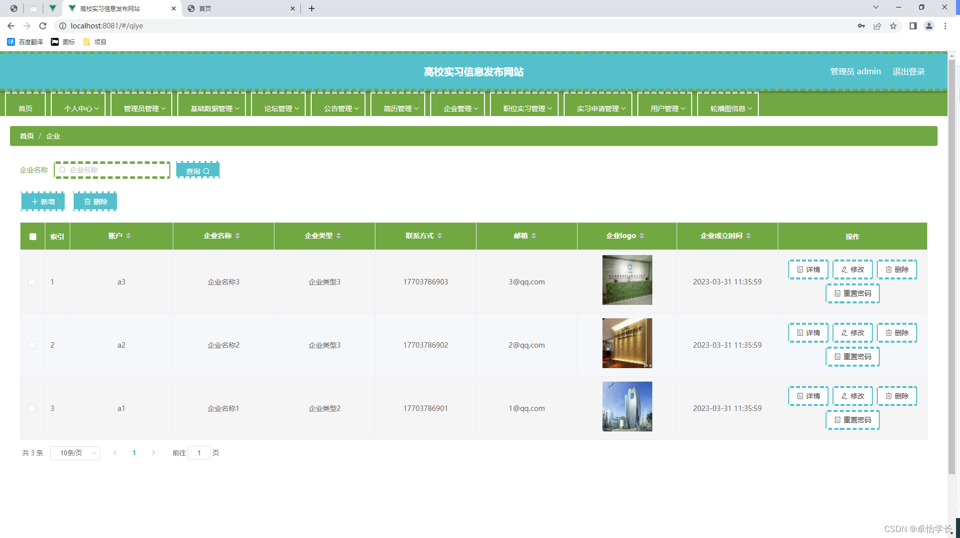Image resolution: width=960 pixels, height=538 pixels.
Task: Sort by 企业成立时间 column arrows
Action: click(748, 236)
